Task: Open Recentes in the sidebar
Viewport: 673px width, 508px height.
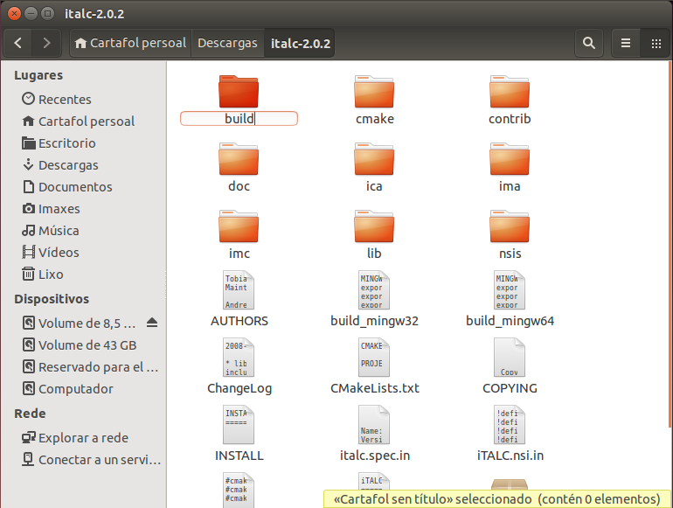Action: pyautogui.click(x=83, y=99)
